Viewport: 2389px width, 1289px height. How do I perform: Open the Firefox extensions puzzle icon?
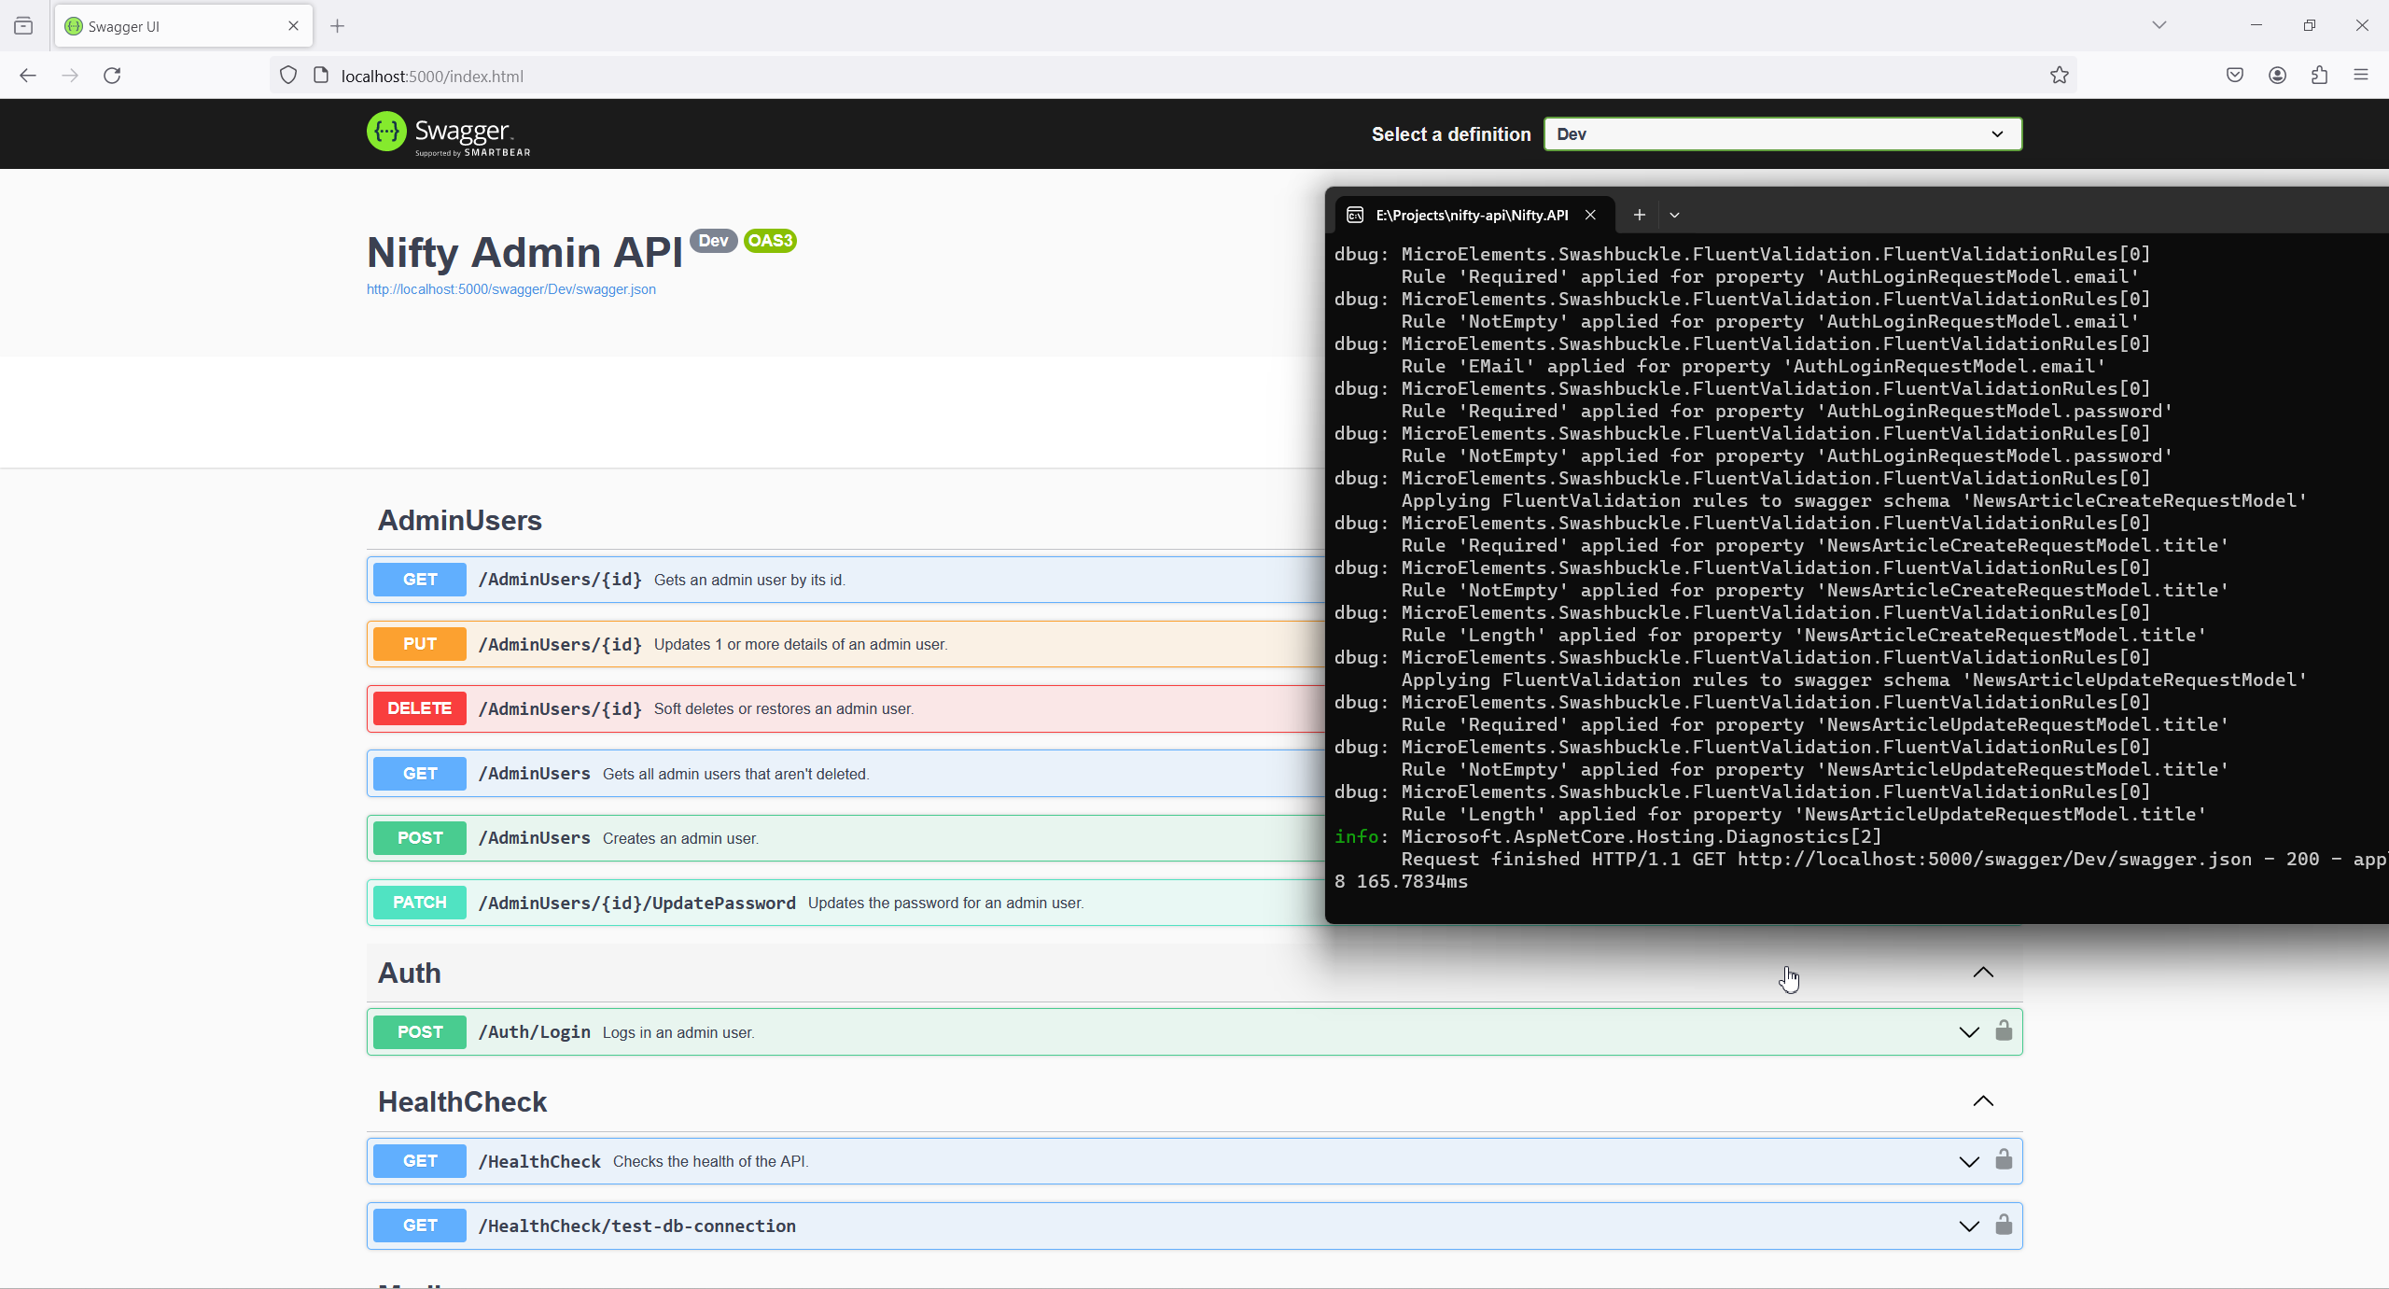tap(2319, 76)
